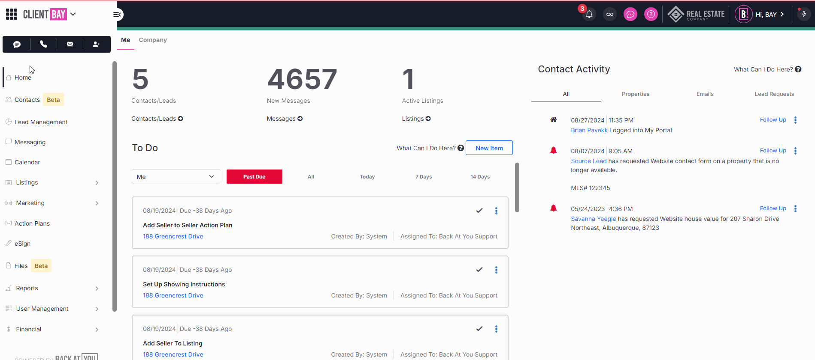Select the Emails activity tab

[705, 94]
